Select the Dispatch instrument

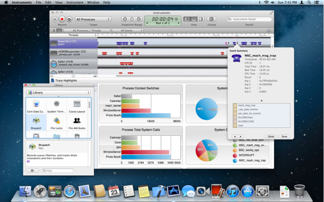pyautogui.click(x=36, y=123)
